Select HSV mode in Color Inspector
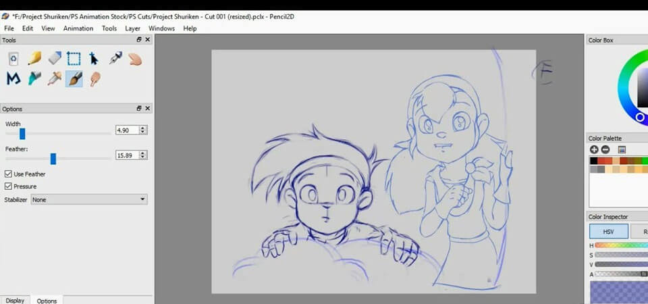Viewport: 648px width, 304px height. tap(609, 232)
